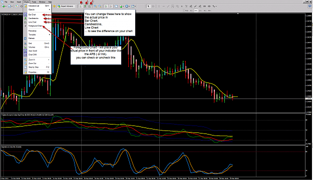The image size is (313, 180).
Task: Open the View menu
Action: 12,2
